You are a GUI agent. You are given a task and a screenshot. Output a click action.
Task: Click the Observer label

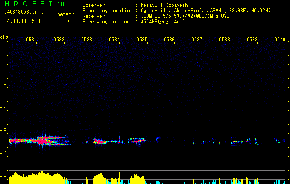point(94,5)
